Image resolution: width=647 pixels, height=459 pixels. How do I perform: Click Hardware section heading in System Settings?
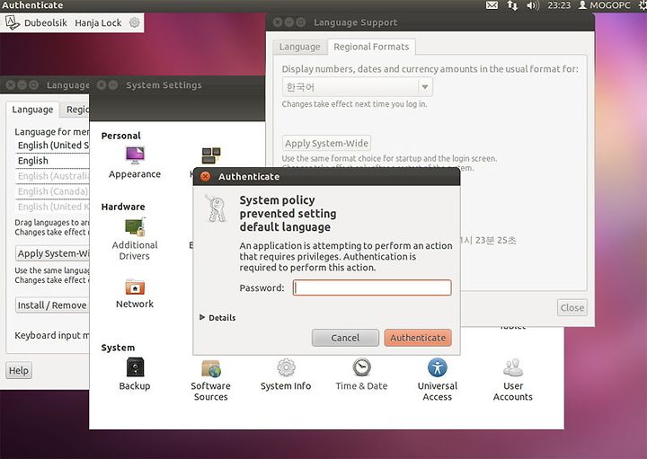click(x=123, y=207)
